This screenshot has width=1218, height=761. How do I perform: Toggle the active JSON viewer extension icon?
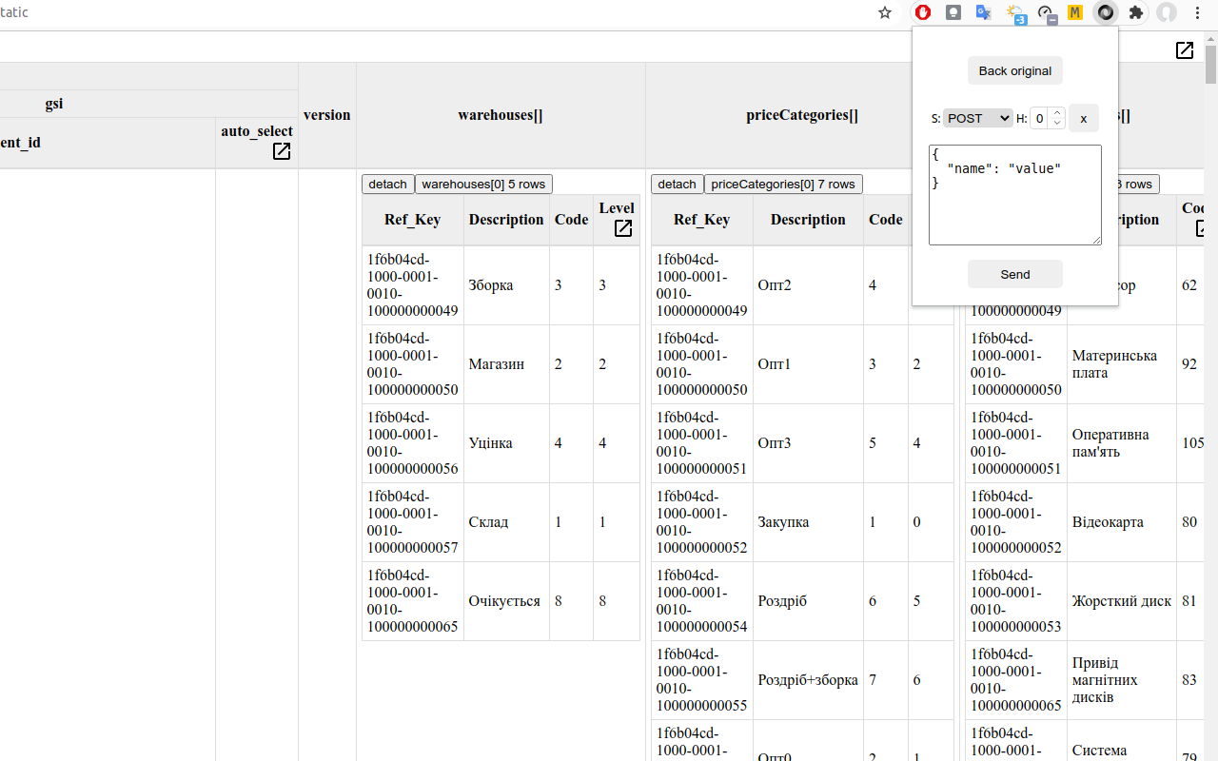pos(1105,12)
